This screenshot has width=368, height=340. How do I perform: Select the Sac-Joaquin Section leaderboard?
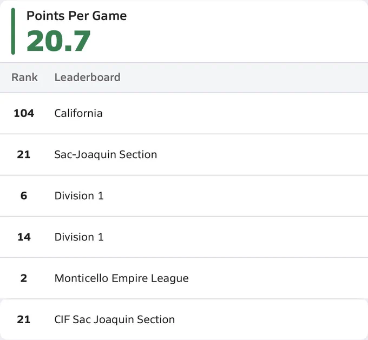pos(184,154)
